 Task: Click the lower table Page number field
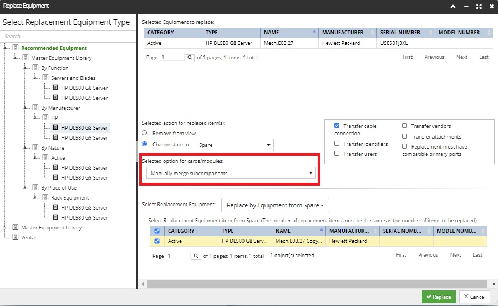coord(179,256)
